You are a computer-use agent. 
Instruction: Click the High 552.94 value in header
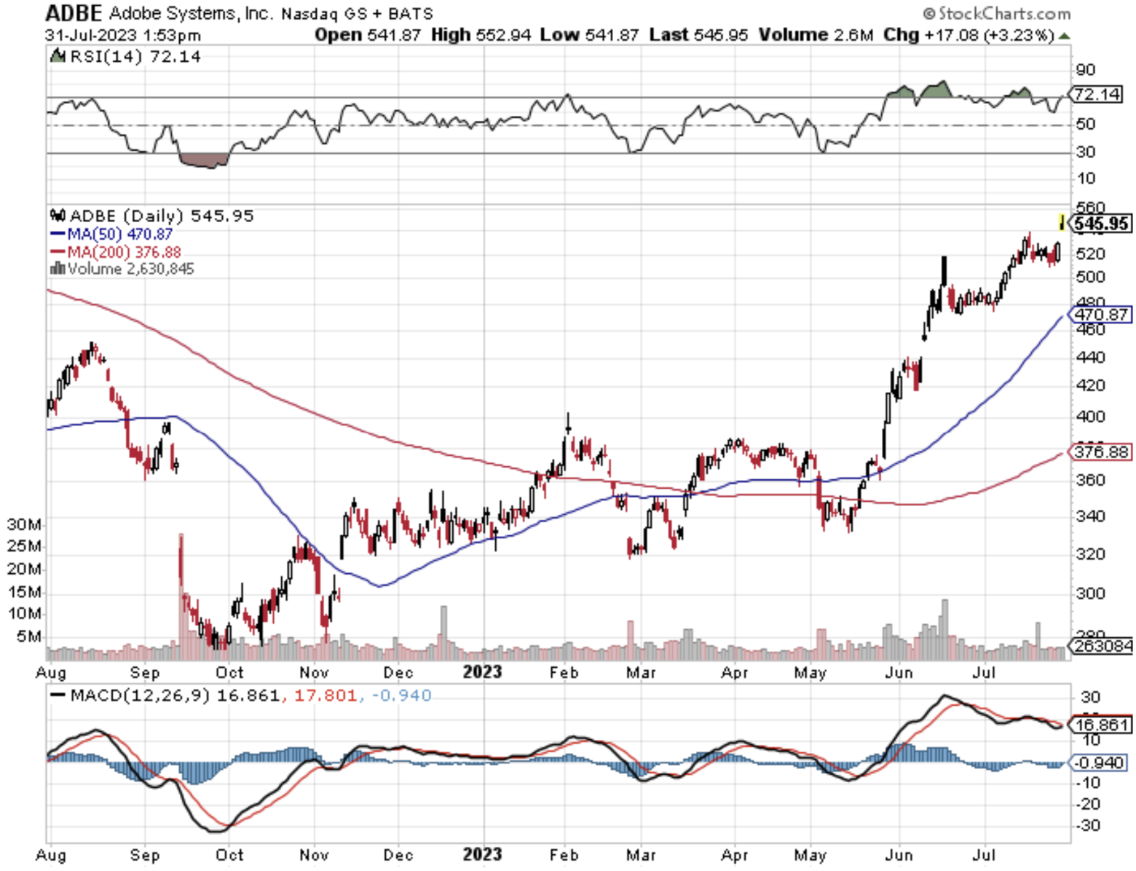(481, 35)
